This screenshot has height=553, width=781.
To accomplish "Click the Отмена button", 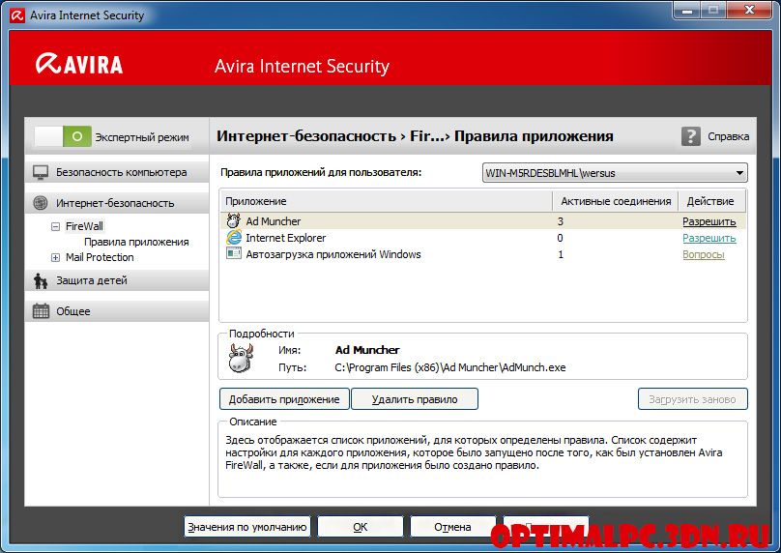I will point(452,527).
